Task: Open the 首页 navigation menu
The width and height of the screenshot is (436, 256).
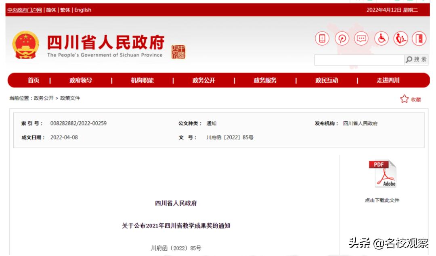Action: [34, 80]
